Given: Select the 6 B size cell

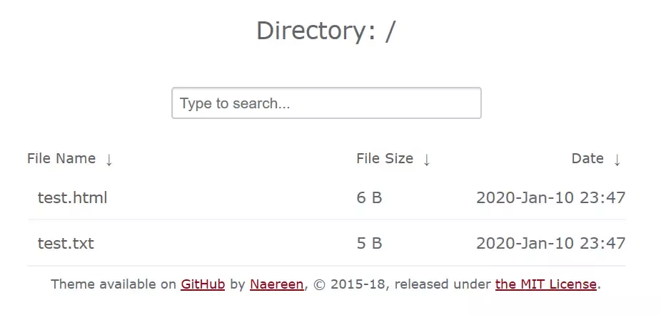Looking at the screenshot, I should point(369,197).
